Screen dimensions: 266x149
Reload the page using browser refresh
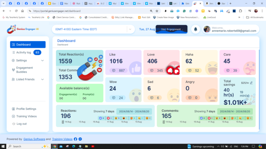[16, 11]
